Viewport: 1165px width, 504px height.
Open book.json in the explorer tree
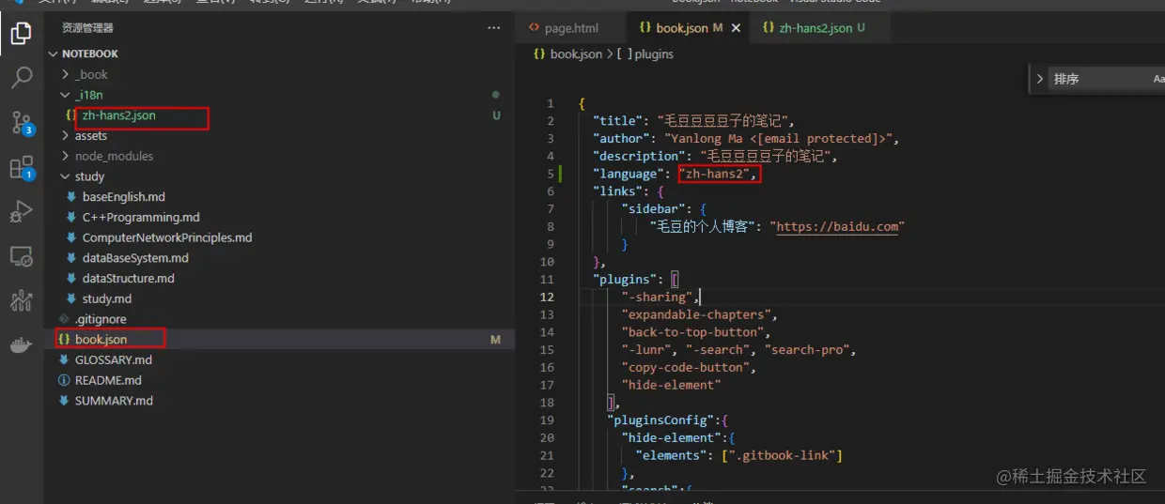tap(101, 339)
